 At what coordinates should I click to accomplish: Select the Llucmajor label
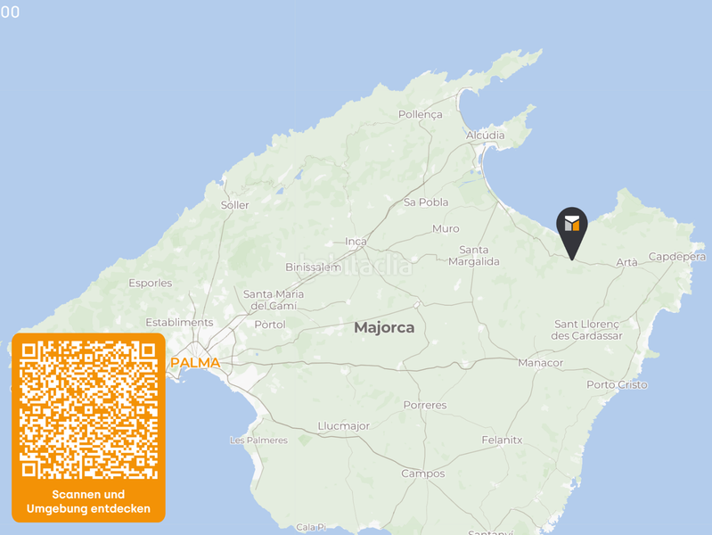point(344,426)
